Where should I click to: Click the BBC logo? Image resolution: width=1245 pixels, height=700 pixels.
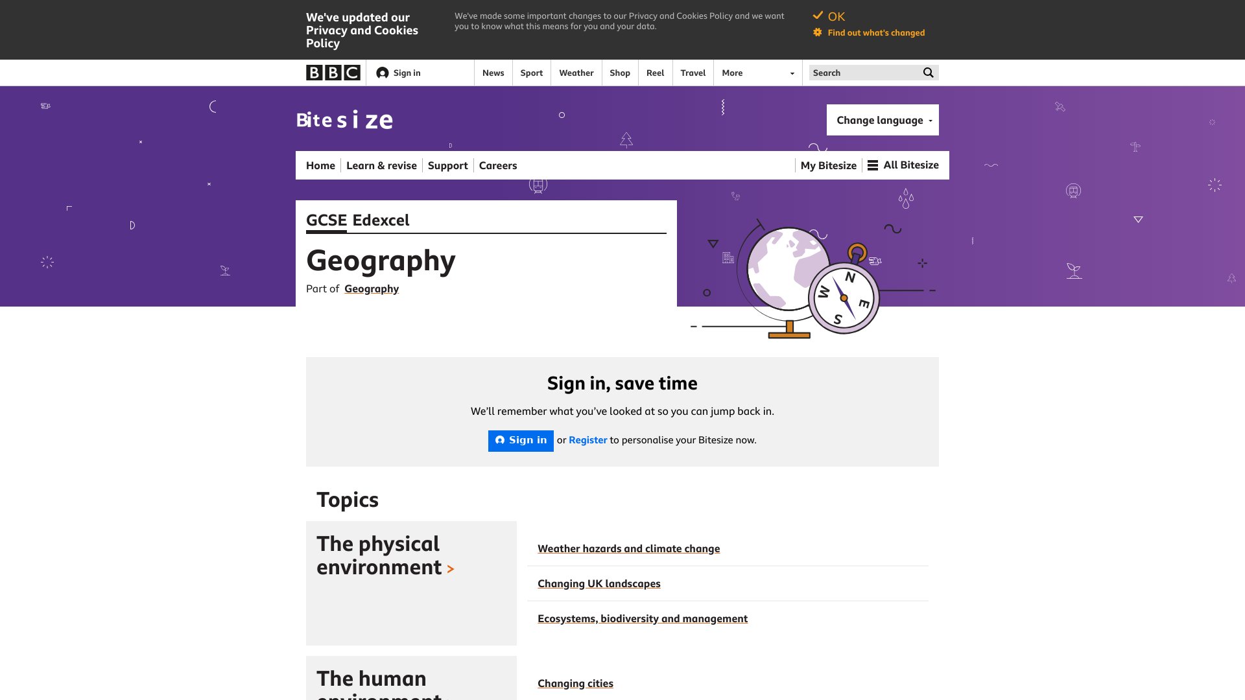tap(333, 73)
